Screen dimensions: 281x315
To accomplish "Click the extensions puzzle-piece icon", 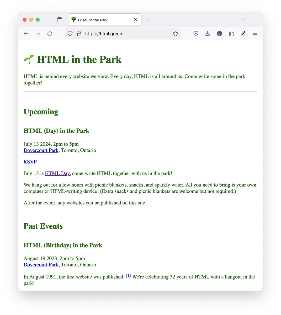I will [231, 33].
